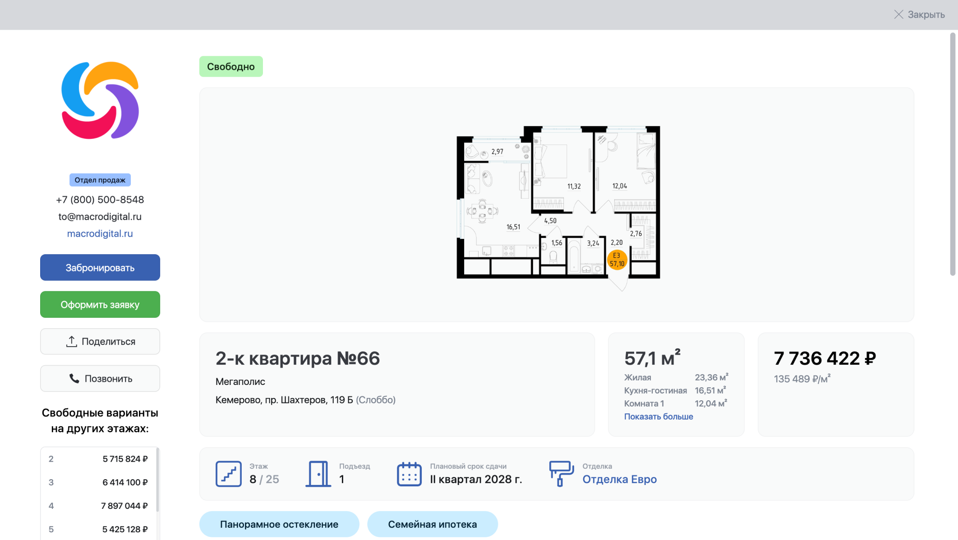Click the page's vertical scrollbar
Image resolution: width=958 pixels, height=540 pixels.
[953, 153]
